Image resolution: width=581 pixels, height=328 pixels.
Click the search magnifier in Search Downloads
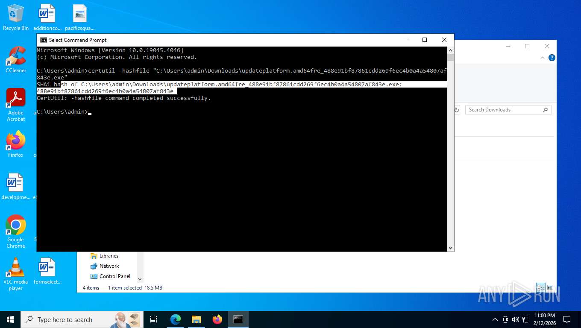click(545, 110)
